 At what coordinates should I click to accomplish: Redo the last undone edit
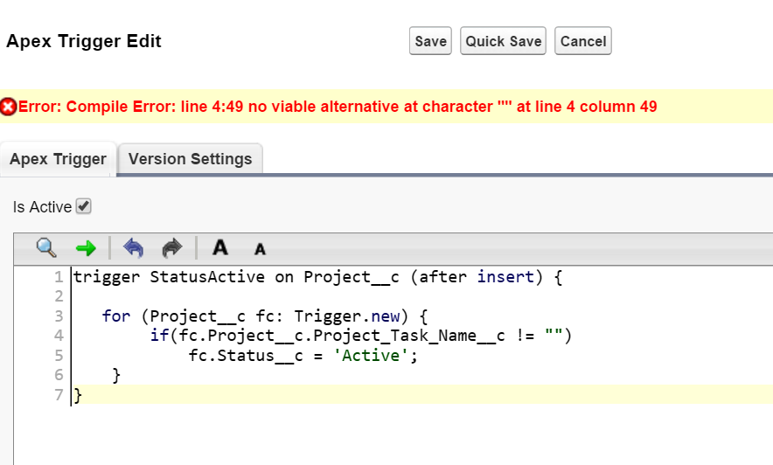[x=172, y=248]
